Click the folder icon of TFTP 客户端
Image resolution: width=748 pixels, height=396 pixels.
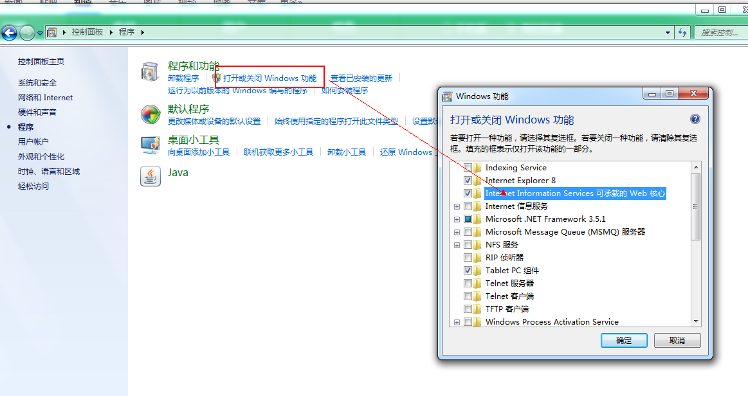(477, 309)
